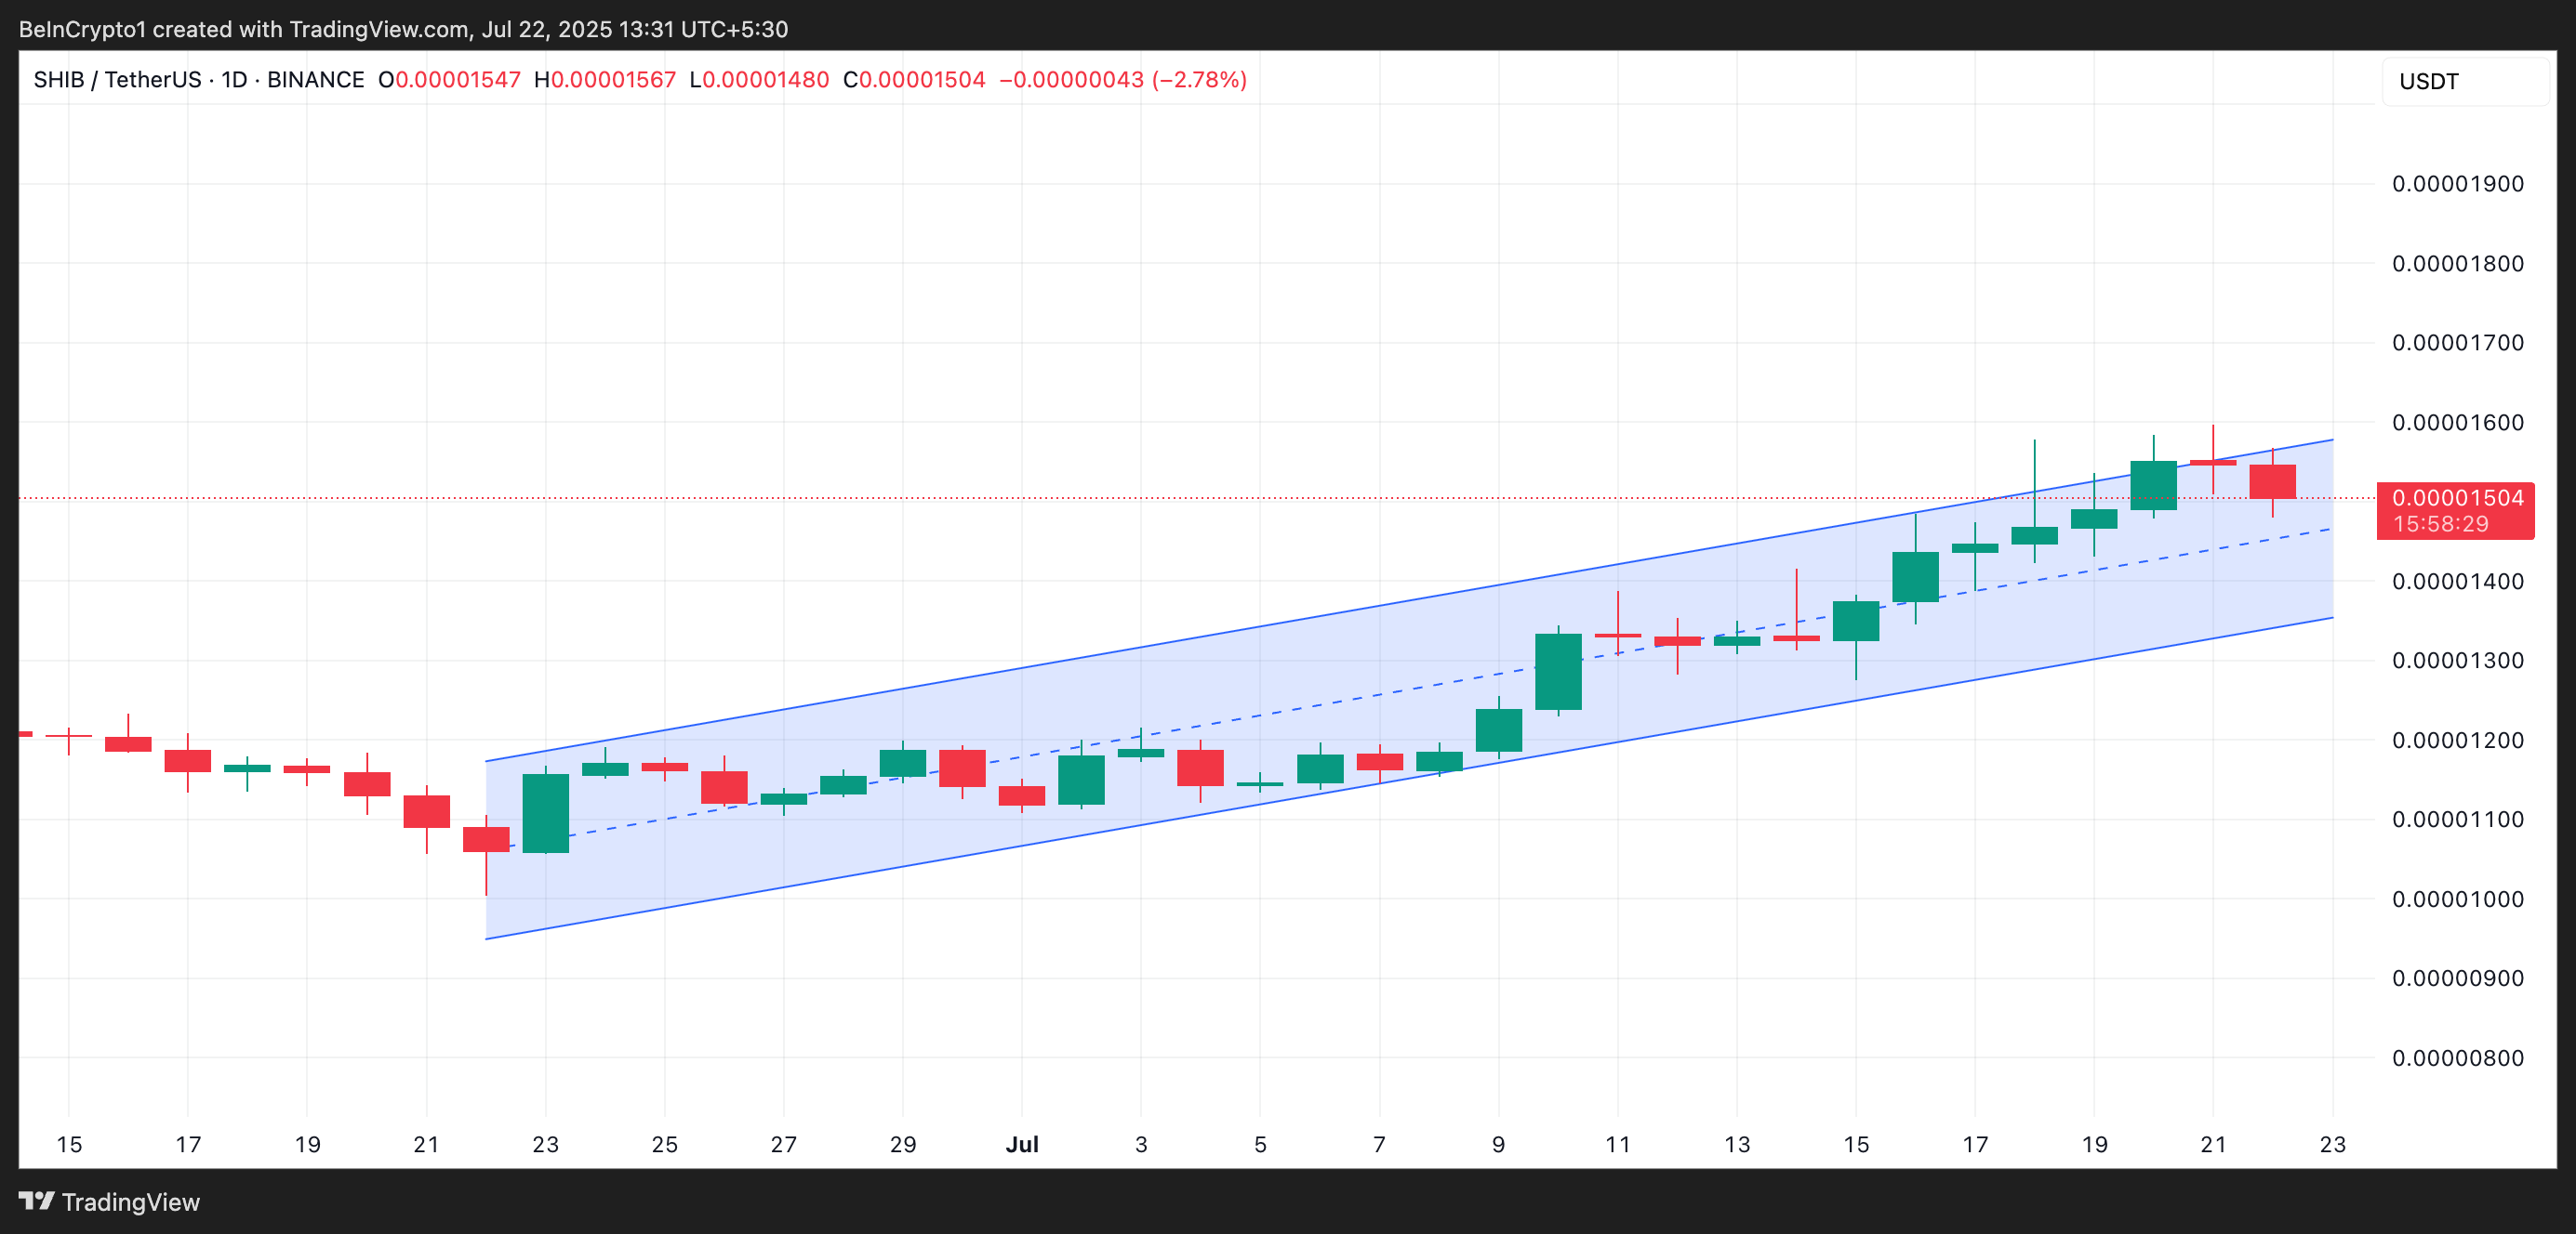Click the TradingView wordmark text at bottom
The width and height of the screenshot is (2576, 1234).
tap(131, 1202)
